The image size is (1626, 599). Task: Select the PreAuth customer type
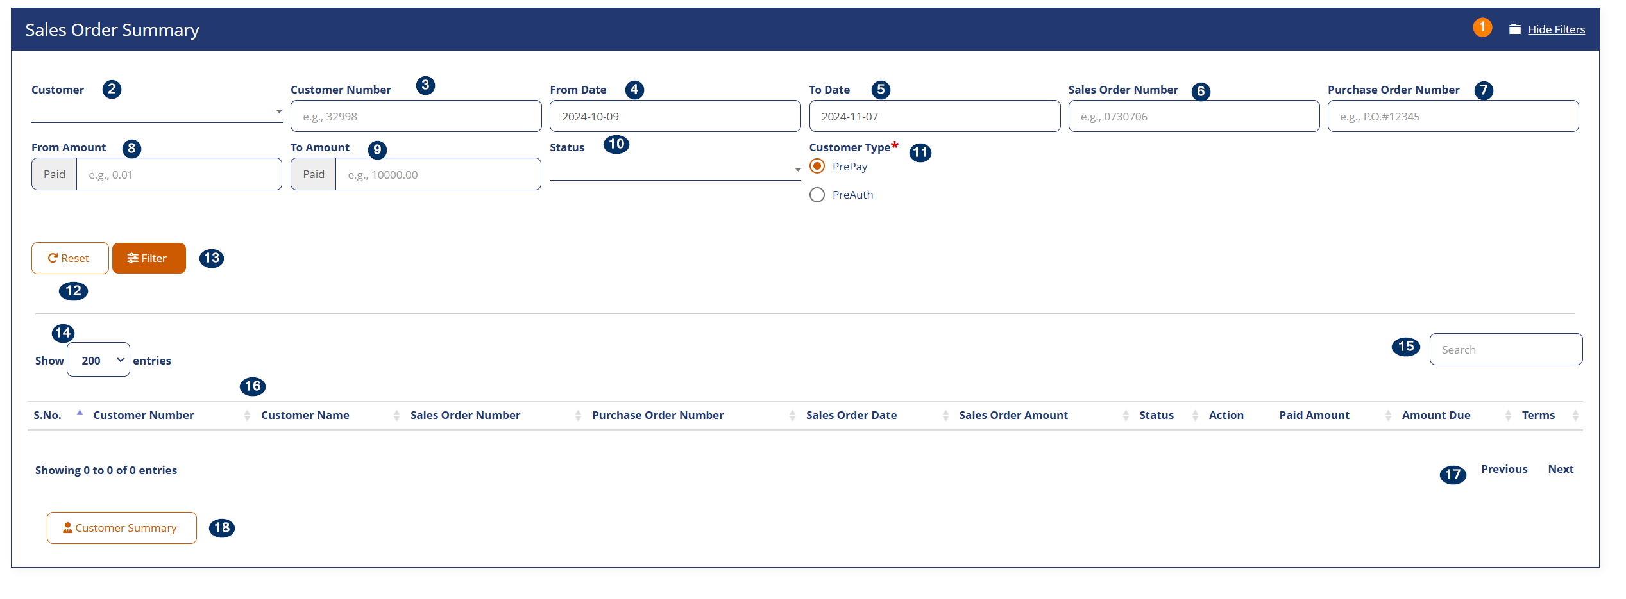pyautogui.click(x=817, y=195)
